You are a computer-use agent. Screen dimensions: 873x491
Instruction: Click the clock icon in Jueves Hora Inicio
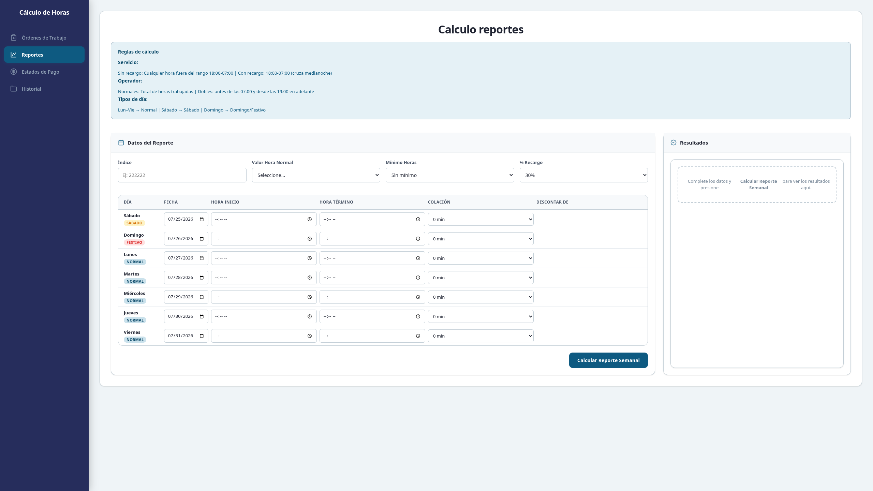pyautogui.click(x=310, y=316)
